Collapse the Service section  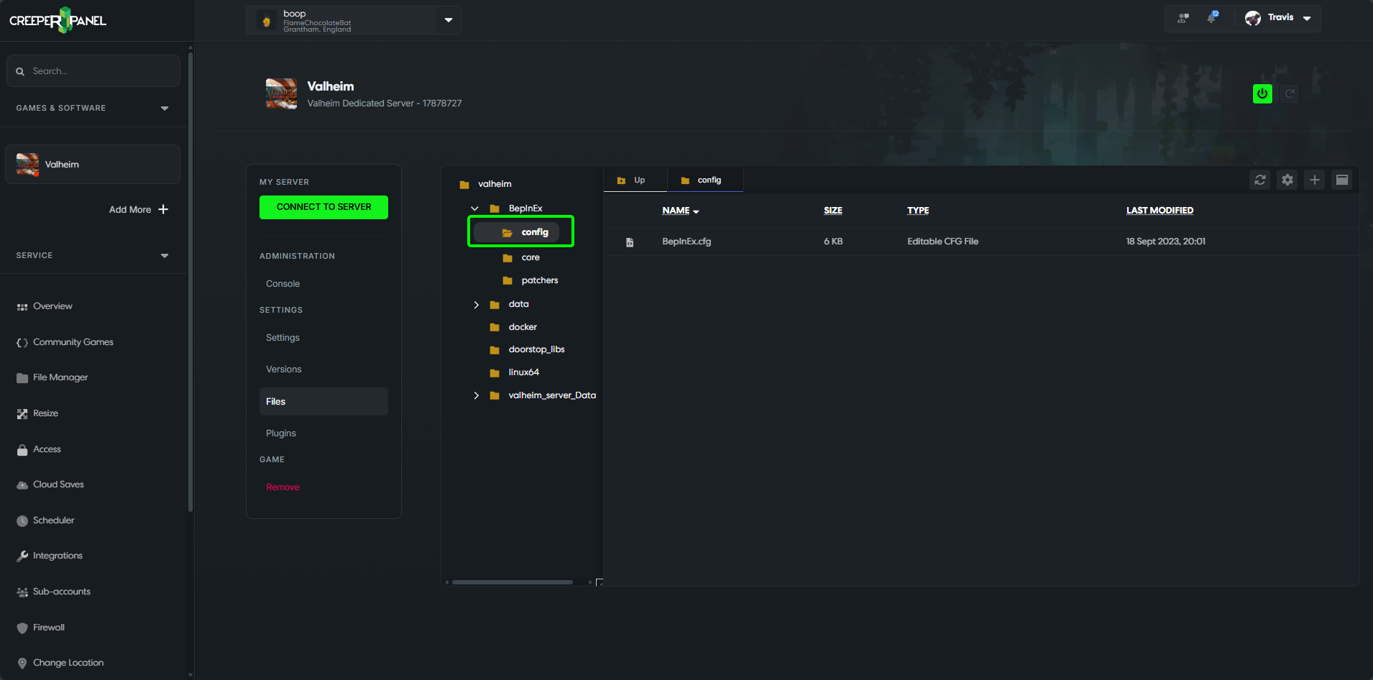(x=165, y=256)
